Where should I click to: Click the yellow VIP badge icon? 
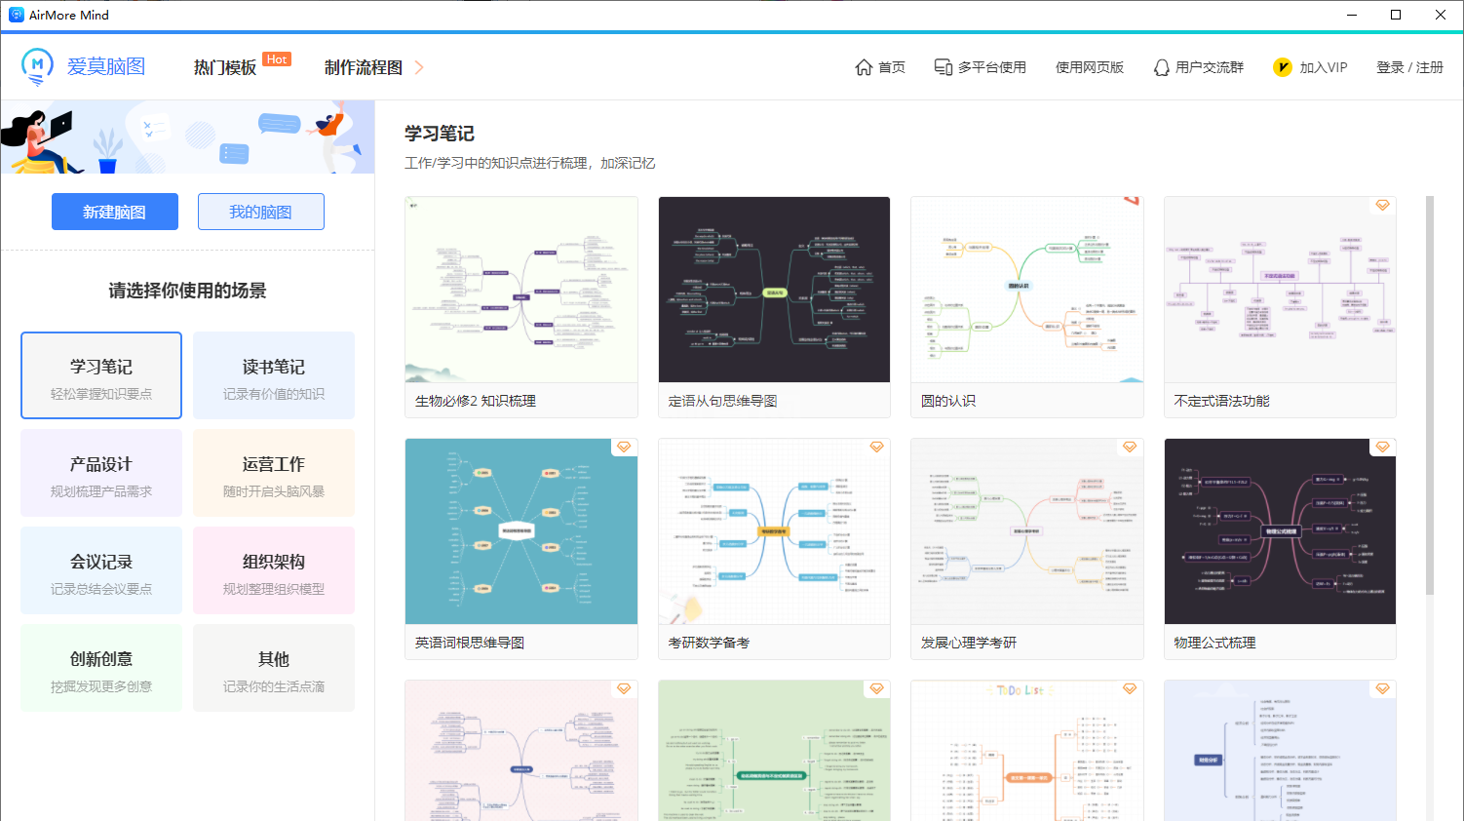(1283, 67)
